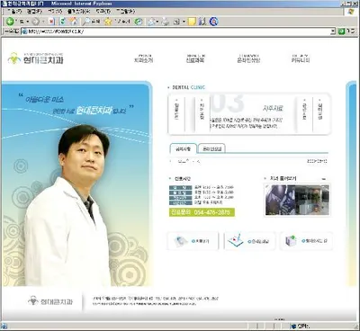Click the 현대큰치과 logo in the site header
This screenshot has width=360, height=331.
pyautogui.click(x=36, y=58)
